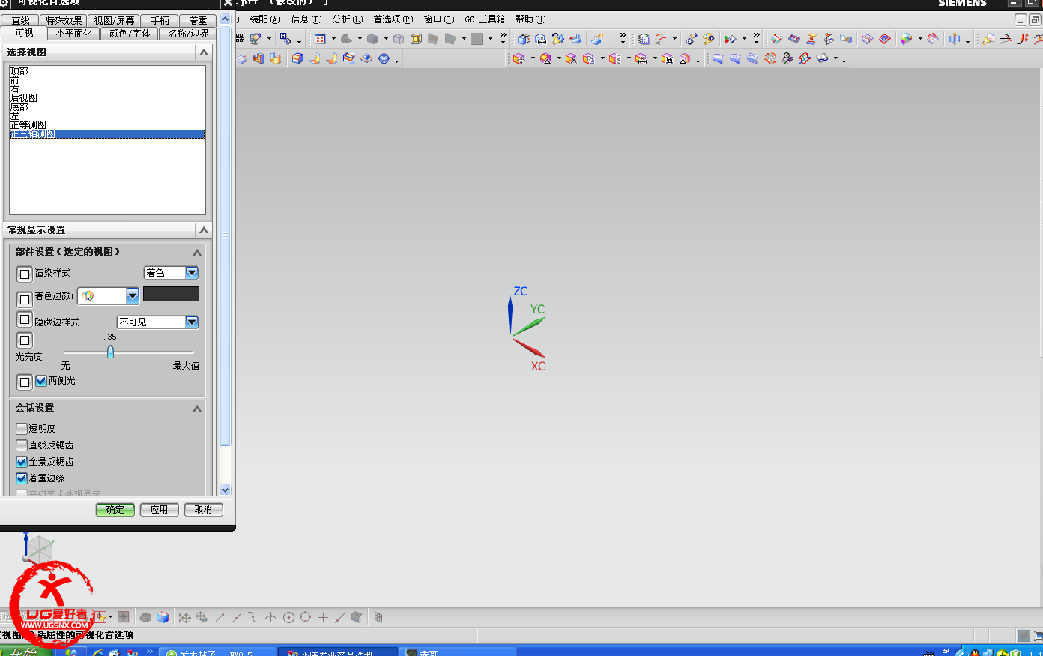Disable the 着重边缘 checkbox
Screen dimensions: 1043x656
(22, 478)
